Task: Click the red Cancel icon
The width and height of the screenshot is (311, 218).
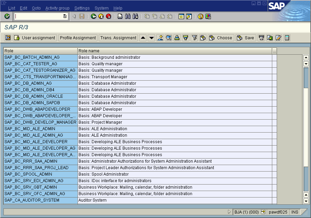Action: (109, 16)
